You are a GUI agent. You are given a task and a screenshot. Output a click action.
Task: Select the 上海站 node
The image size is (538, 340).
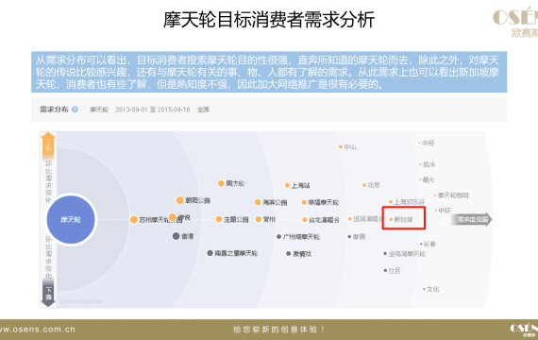[297, 185]
